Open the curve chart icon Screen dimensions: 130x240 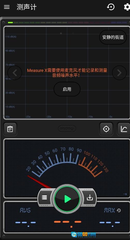tap(124, 129)
